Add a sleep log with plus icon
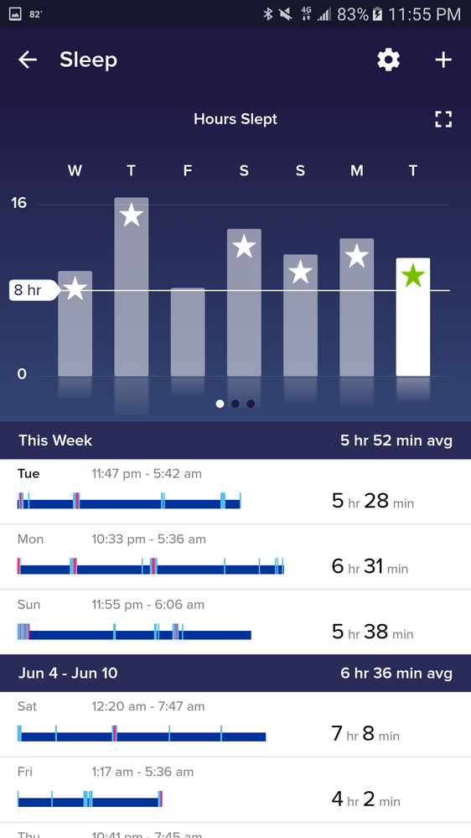This screenshot has width=471, height=838. coord(443,60)
